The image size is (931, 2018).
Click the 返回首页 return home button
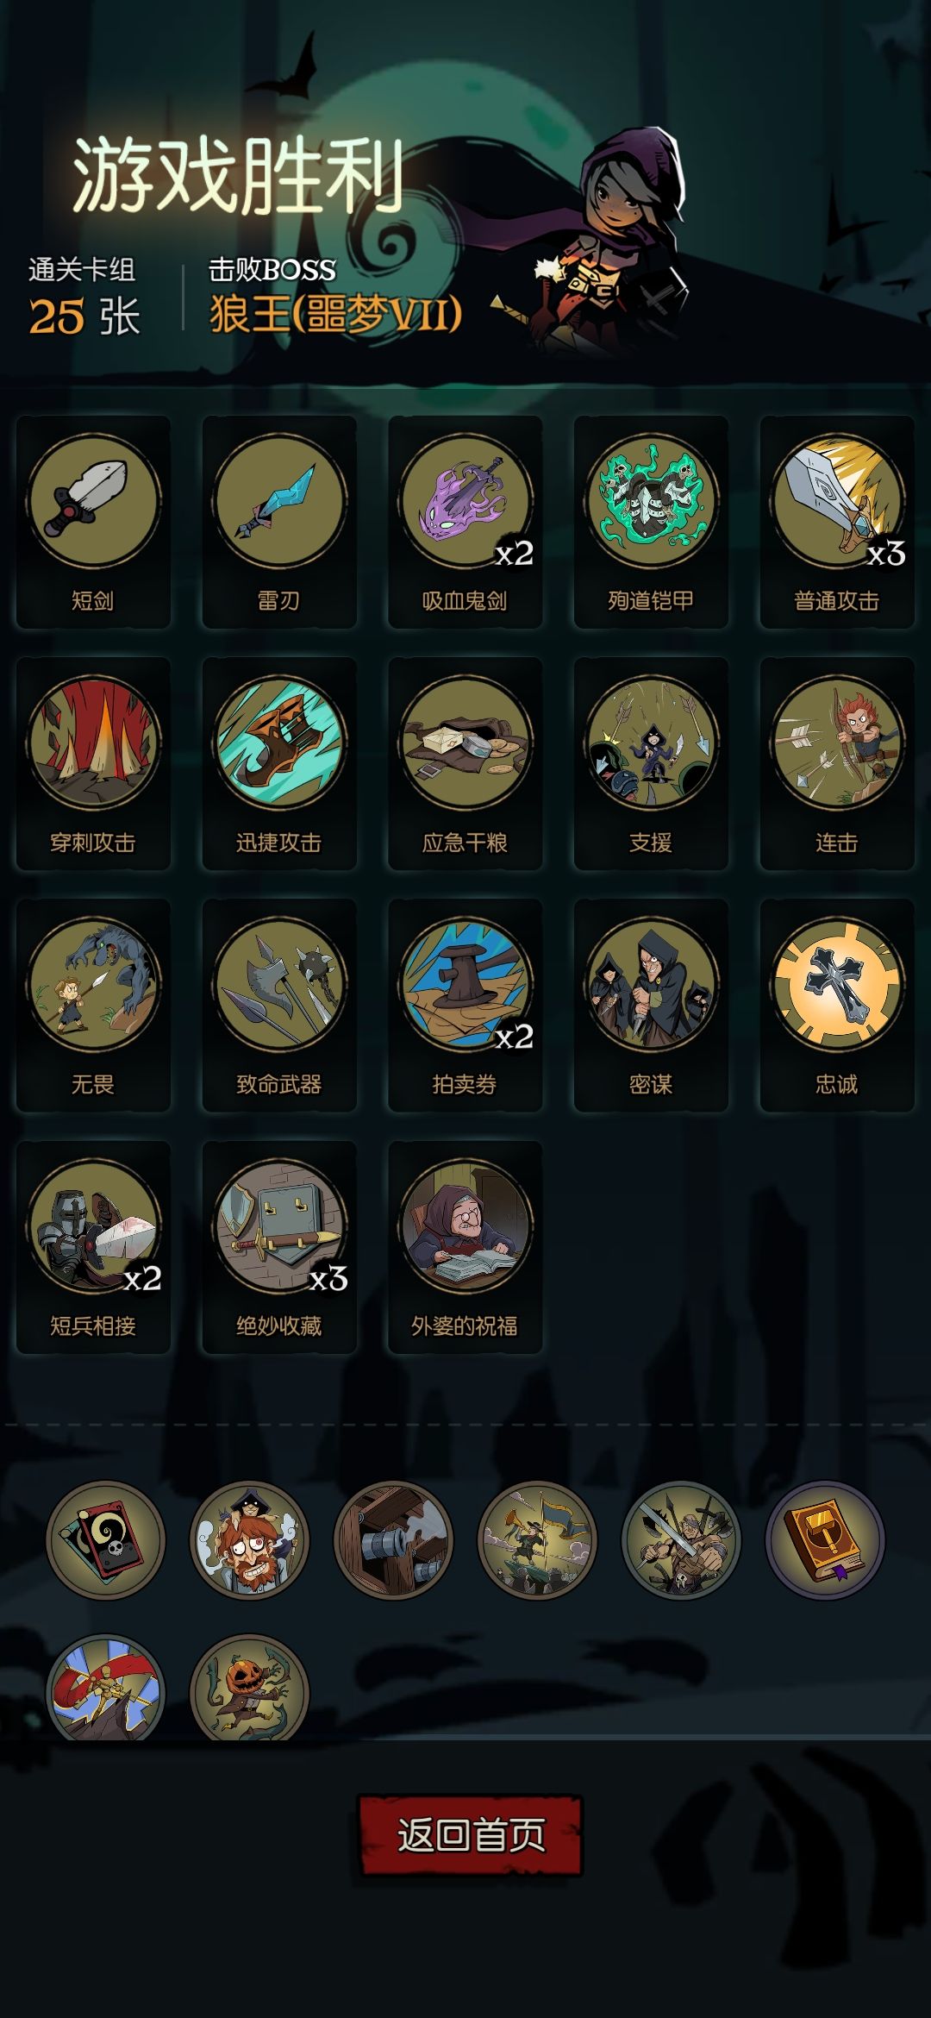pyautogui.click(x=470, y=1835)
